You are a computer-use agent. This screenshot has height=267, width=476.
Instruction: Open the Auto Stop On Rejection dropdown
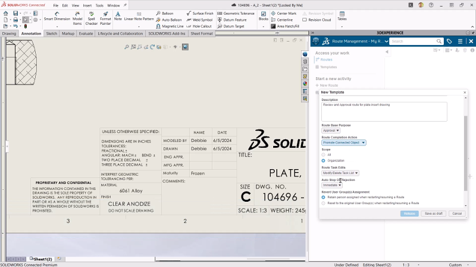332,185
